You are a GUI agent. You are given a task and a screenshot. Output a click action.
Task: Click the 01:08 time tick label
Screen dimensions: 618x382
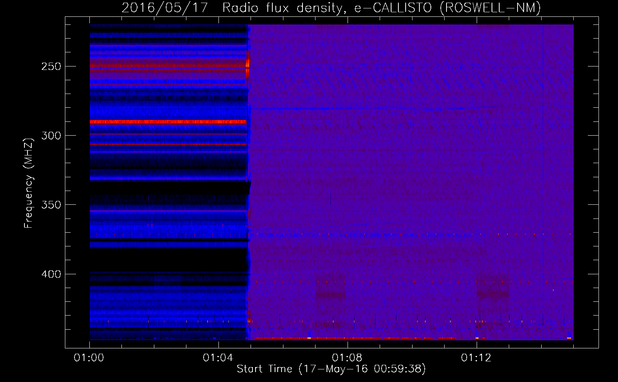(x=347, y=358)
